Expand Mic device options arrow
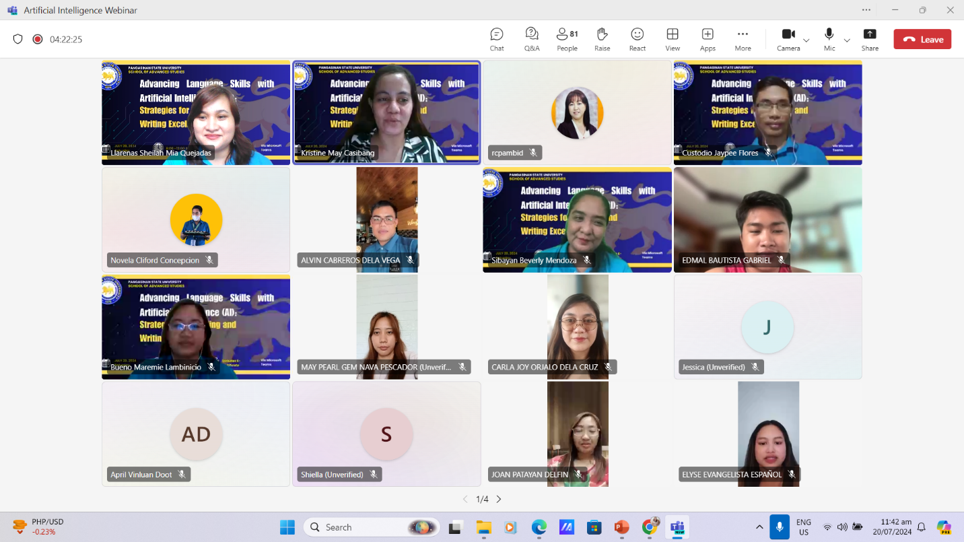This screenshot has width=964, height=542. coord(847,40)
